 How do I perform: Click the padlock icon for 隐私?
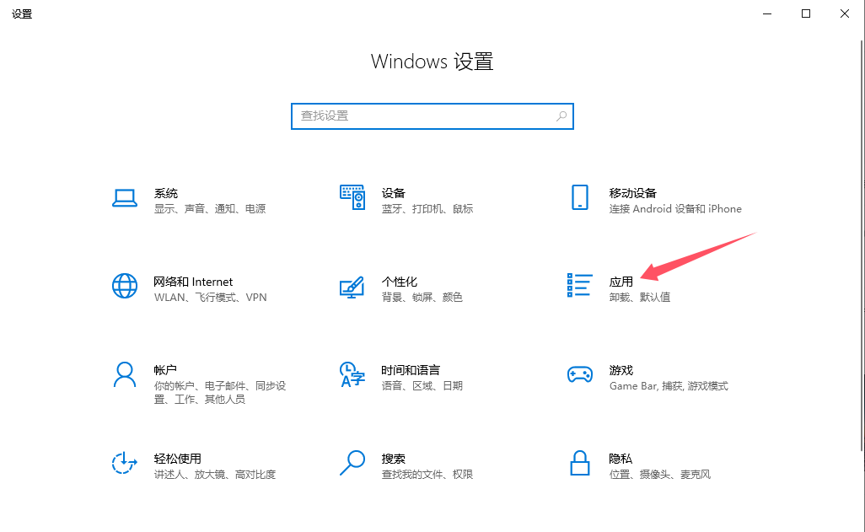pos(580,463)
